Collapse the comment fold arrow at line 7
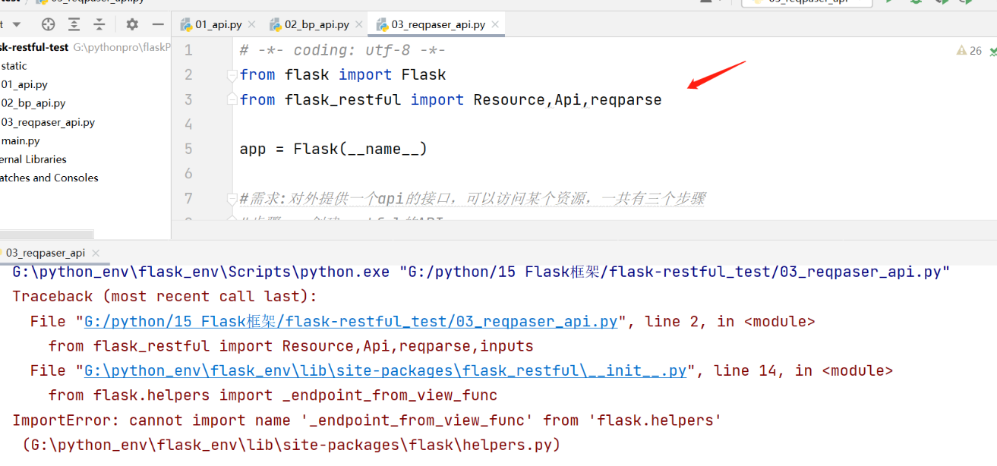 pos(232,197)
